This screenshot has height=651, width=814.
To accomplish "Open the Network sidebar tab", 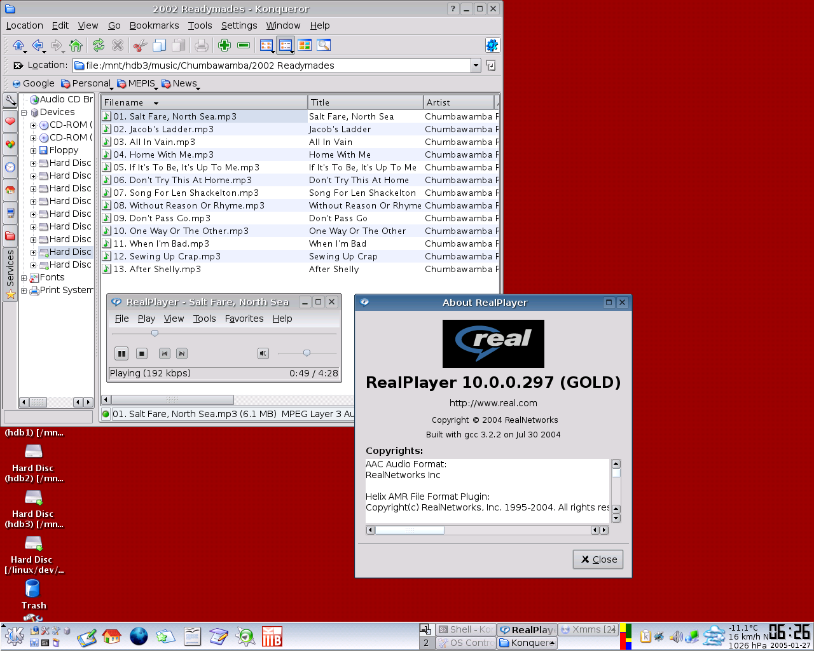I will 10,213.
